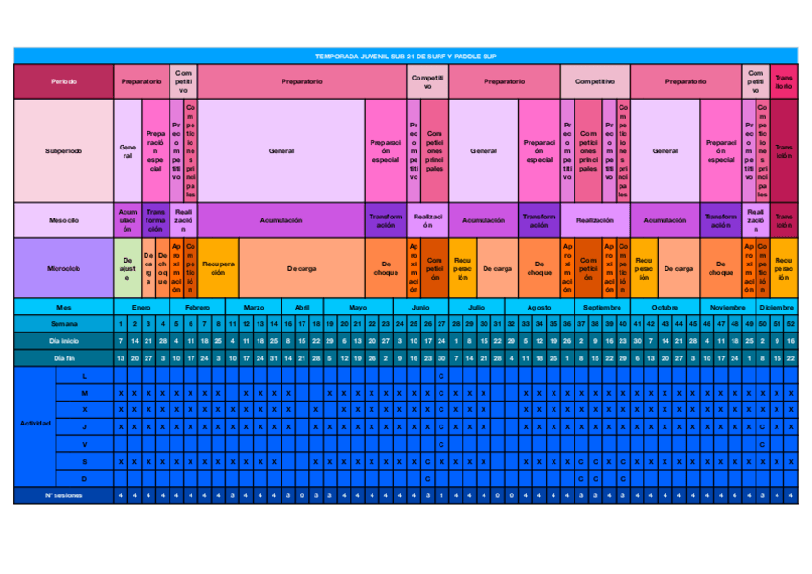Image resolution: width=812 pixels, height=574 pixels.
Task: Click the Mes row header
Action: click(x=64, y=308)
